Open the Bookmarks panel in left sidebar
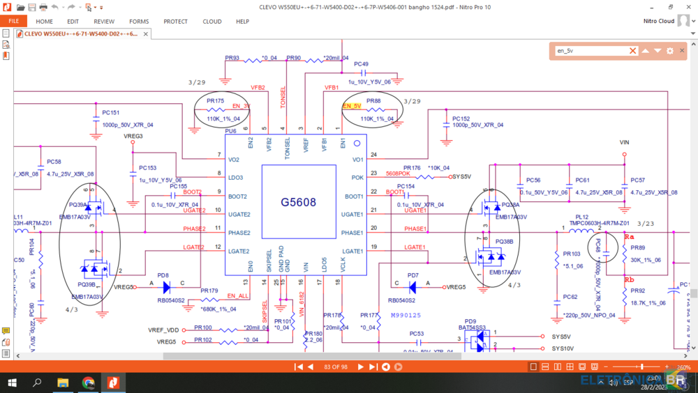This screenshot has height=393, width=698. click(x=6, y=55)
